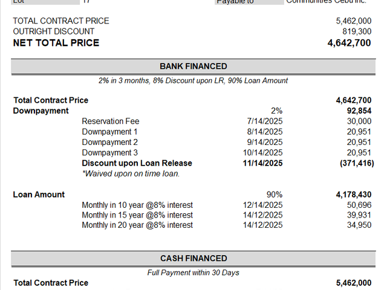Click the Downpayment 3 amount 20,951
Viewport: 387px width, 290px height.
tap(359, 153)
